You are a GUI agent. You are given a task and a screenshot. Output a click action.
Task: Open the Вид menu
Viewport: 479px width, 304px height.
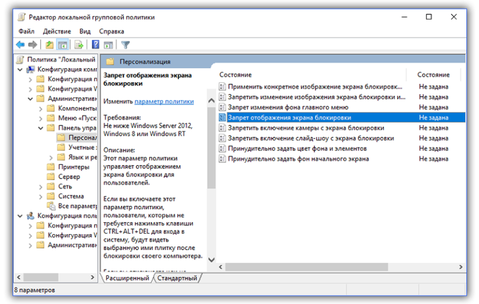click(x=85, y=31)
